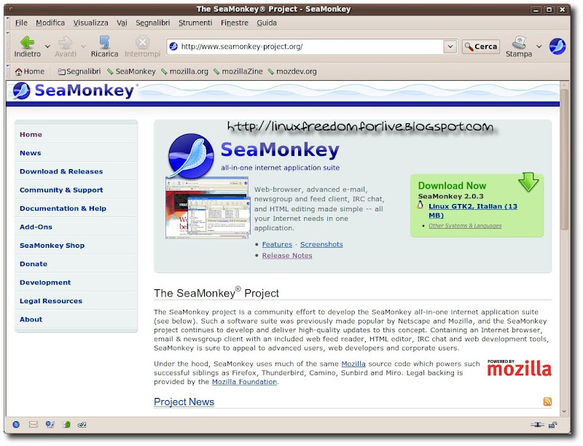The width and height of the screenshot is (583, 446).
Task: Click the Cerca search button
Action: click(481, 47)
